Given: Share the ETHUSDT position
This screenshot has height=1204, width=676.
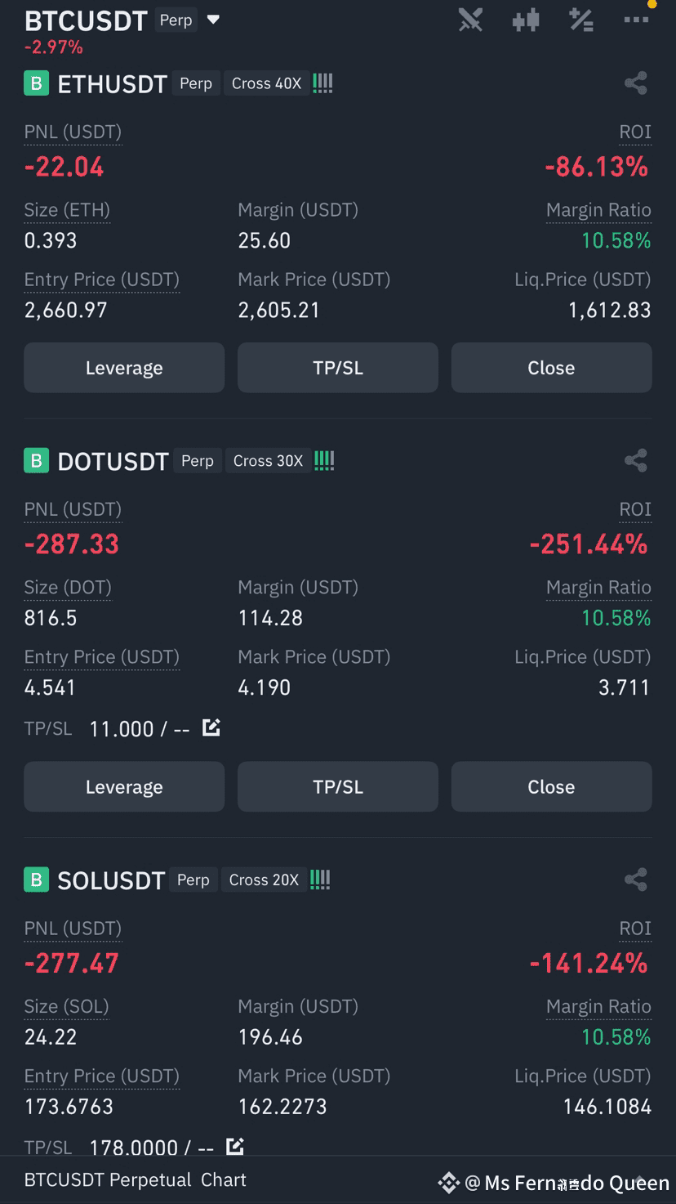Looking at the screenshot, I should (635, 83).
